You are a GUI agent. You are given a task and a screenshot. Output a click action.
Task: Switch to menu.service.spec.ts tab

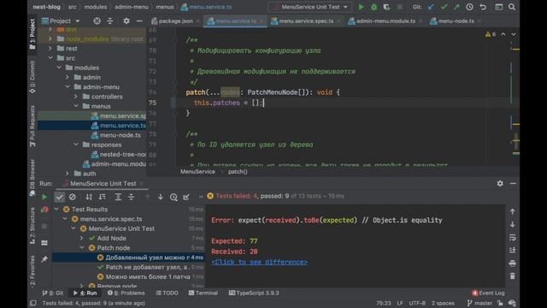tap(306, 21)
